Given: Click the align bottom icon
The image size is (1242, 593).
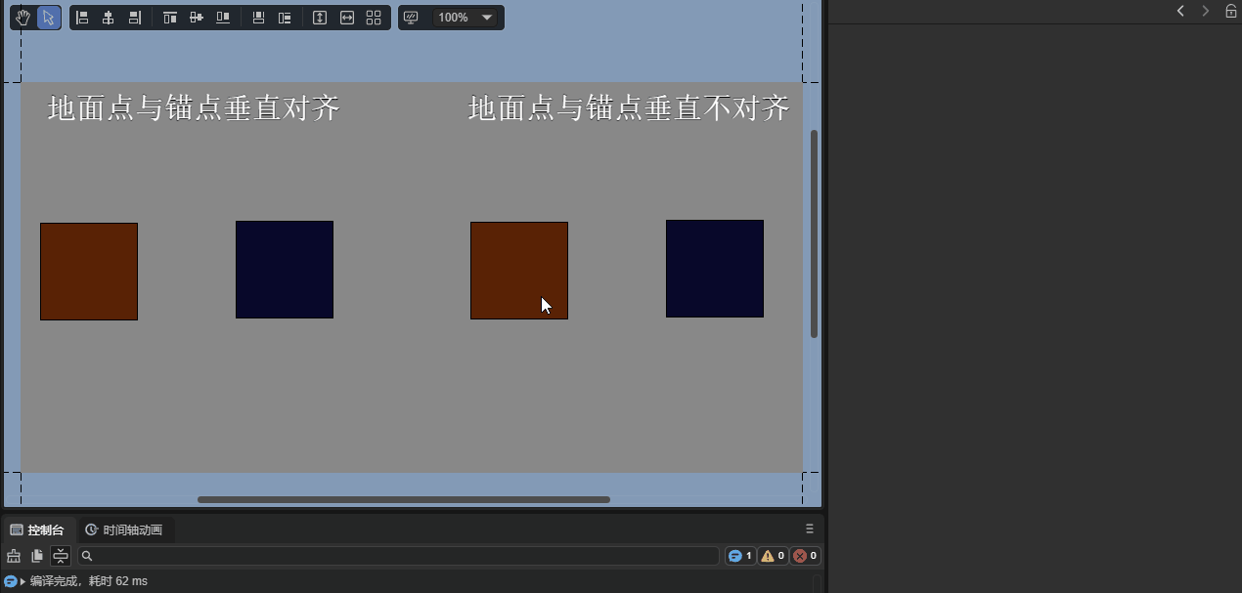Looking at the screenshot, I should point(222,17).
